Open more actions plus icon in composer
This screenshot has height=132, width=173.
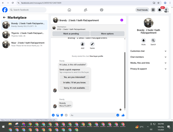[53, 115]
